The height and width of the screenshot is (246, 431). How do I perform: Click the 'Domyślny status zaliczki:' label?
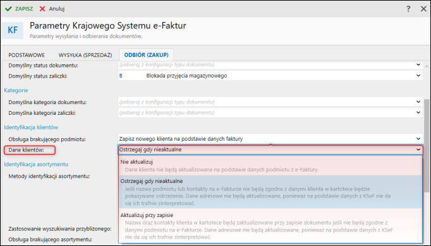click(x=38, y=76)
